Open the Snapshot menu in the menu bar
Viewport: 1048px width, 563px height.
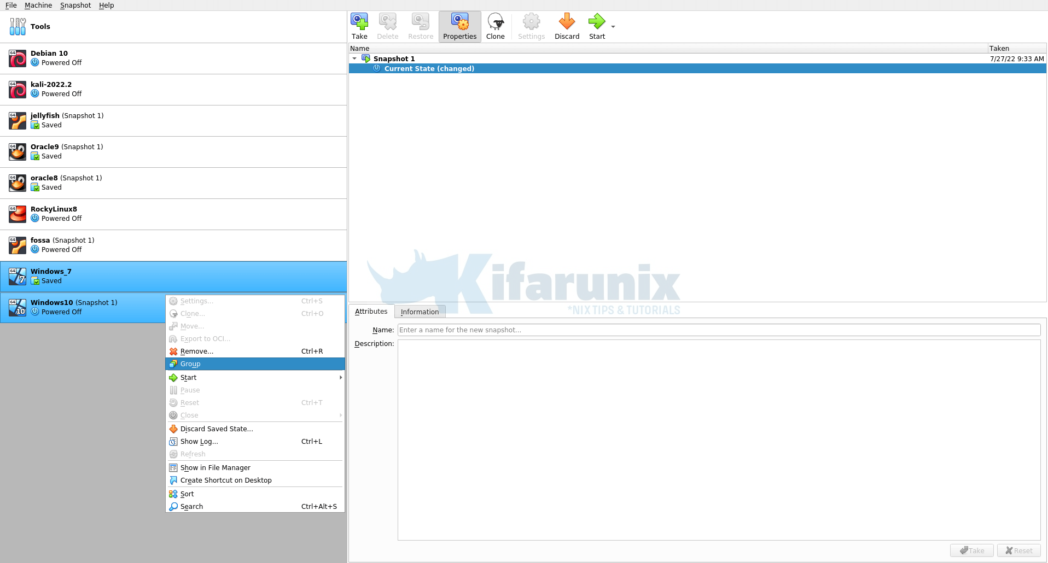75,5
